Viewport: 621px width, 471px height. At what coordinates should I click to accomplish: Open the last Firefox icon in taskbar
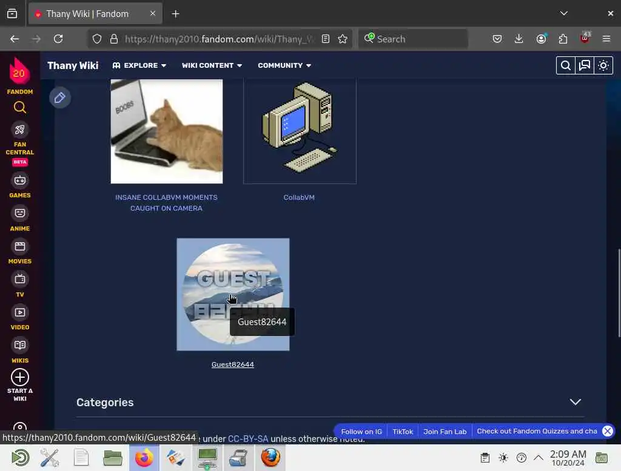[x=270, y=458]
